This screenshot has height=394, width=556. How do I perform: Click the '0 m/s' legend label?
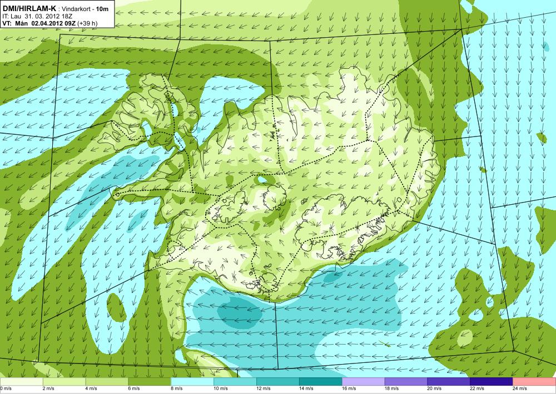pos(6,388)
